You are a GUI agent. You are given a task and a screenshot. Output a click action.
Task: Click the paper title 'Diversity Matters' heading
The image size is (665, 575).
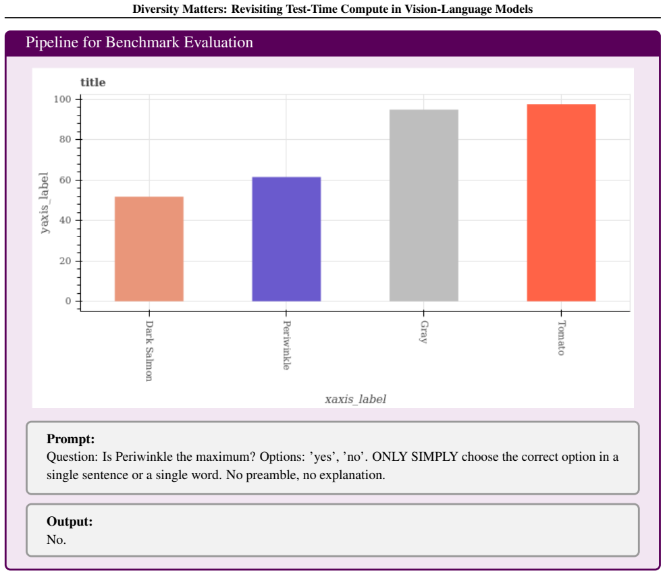pos(332,9)
